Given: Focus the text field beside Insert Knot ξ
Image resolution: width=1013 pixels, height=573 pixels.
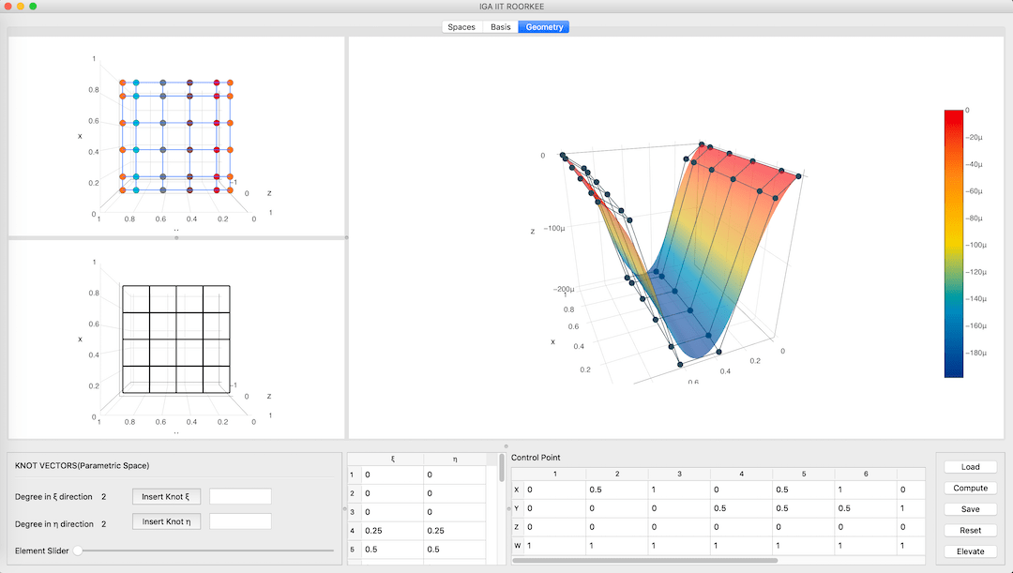Looking at the screenshot, I should click(240, 497).
